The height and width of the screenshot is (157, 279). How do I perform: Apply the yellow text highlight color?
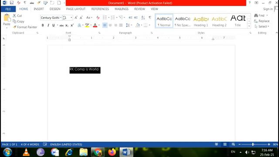pos(87,25)
